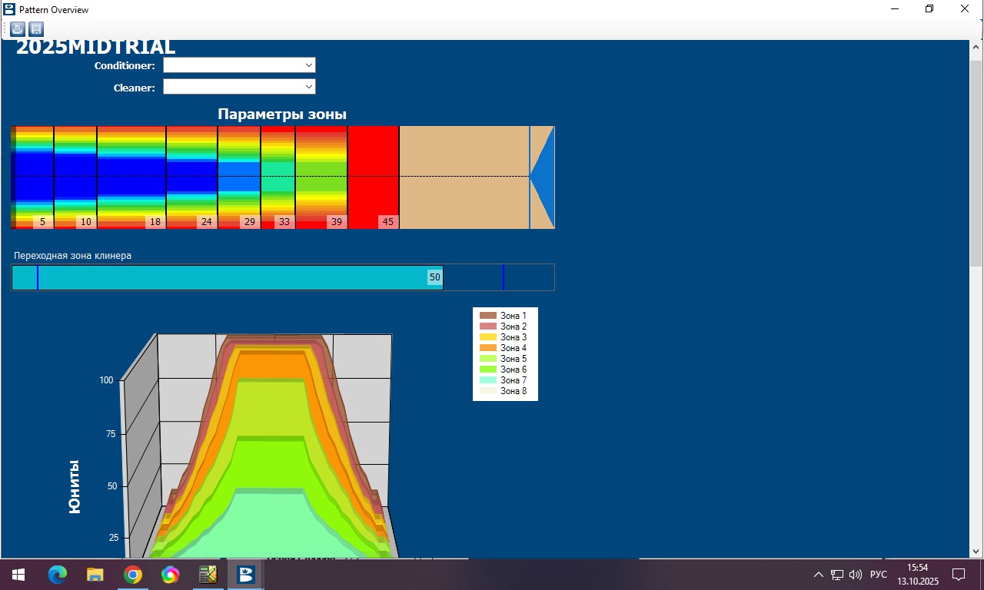Open the calculator app in taskbar
Screen dimensions: 984x590
coord(208,575)
